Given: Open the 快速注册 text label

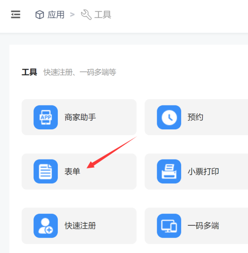Looking at the screenshot, I should click(x=80, y=226).
